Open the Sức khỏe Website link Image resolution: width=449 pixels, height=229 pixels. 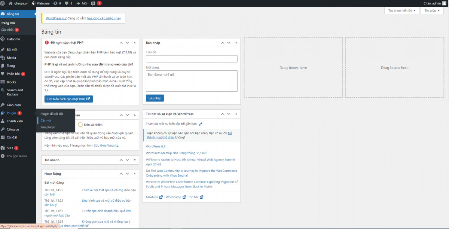pos(106,145)
